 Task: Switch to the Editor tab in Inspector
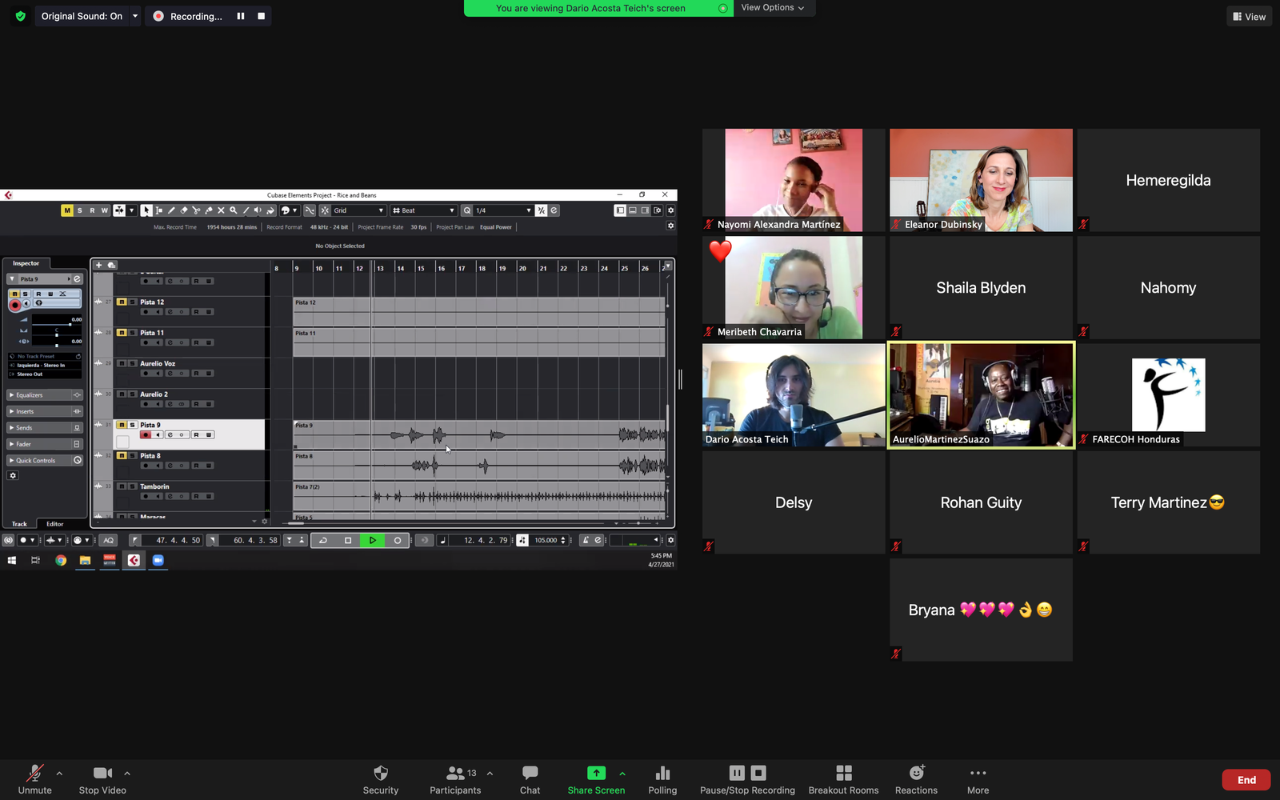[54, 524]
